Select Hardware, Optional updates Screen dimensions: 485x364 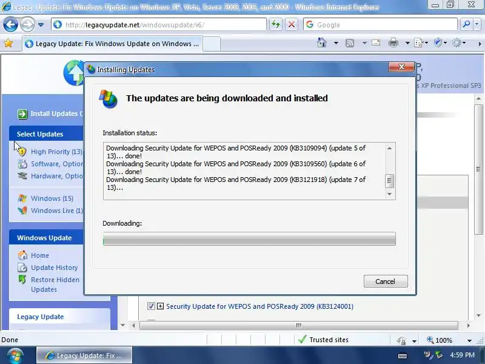coord(57,176)
